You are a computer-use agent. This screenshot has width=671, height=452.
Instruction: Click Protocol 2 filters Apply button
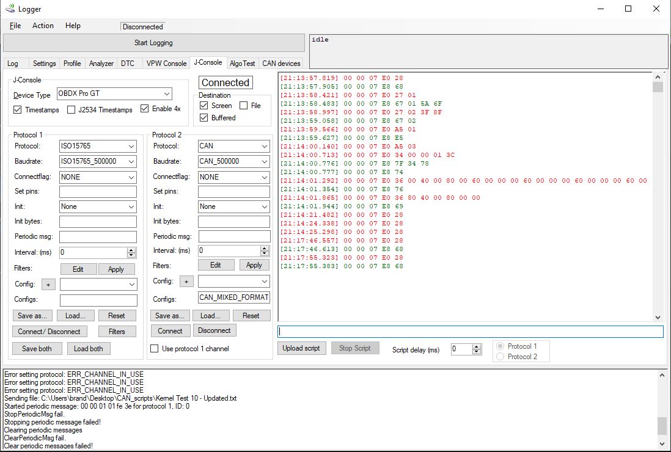coord(254,265)
